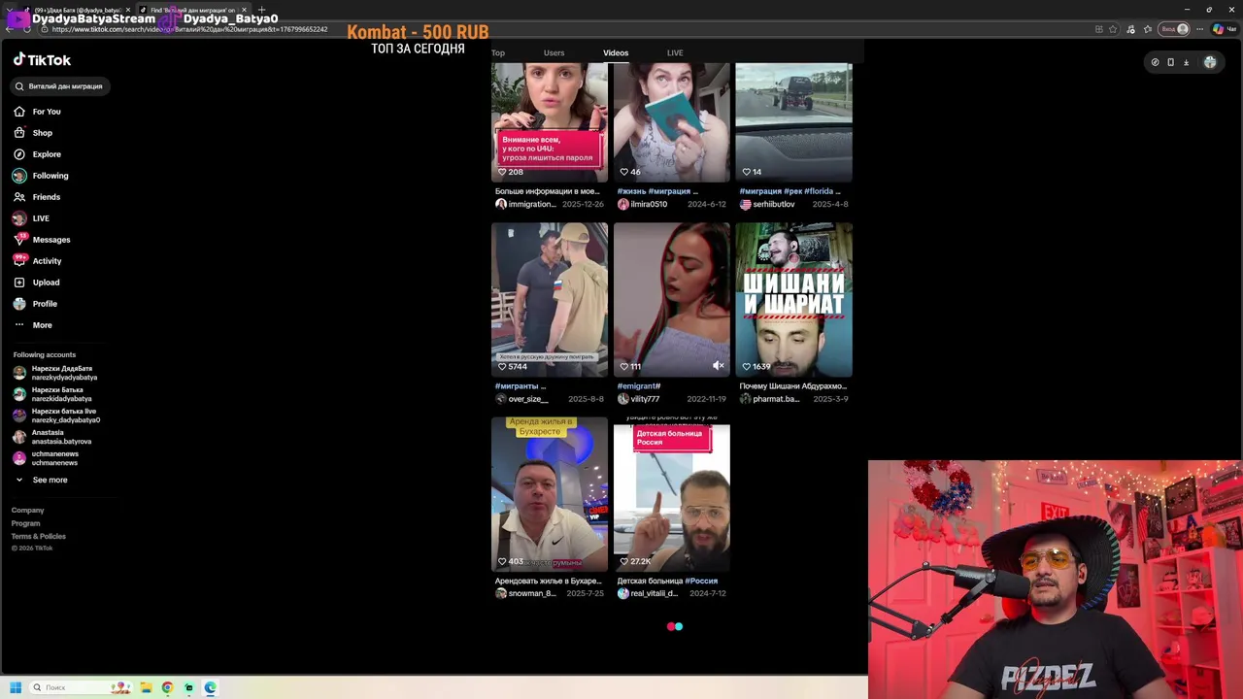Open real_vitalii_d... author profile
Image resolution: width=1243 pixels, height=699 pixels.
[648, 593]
